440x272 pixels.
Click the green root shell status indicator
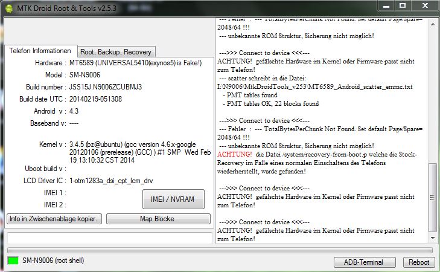(13, 261)
